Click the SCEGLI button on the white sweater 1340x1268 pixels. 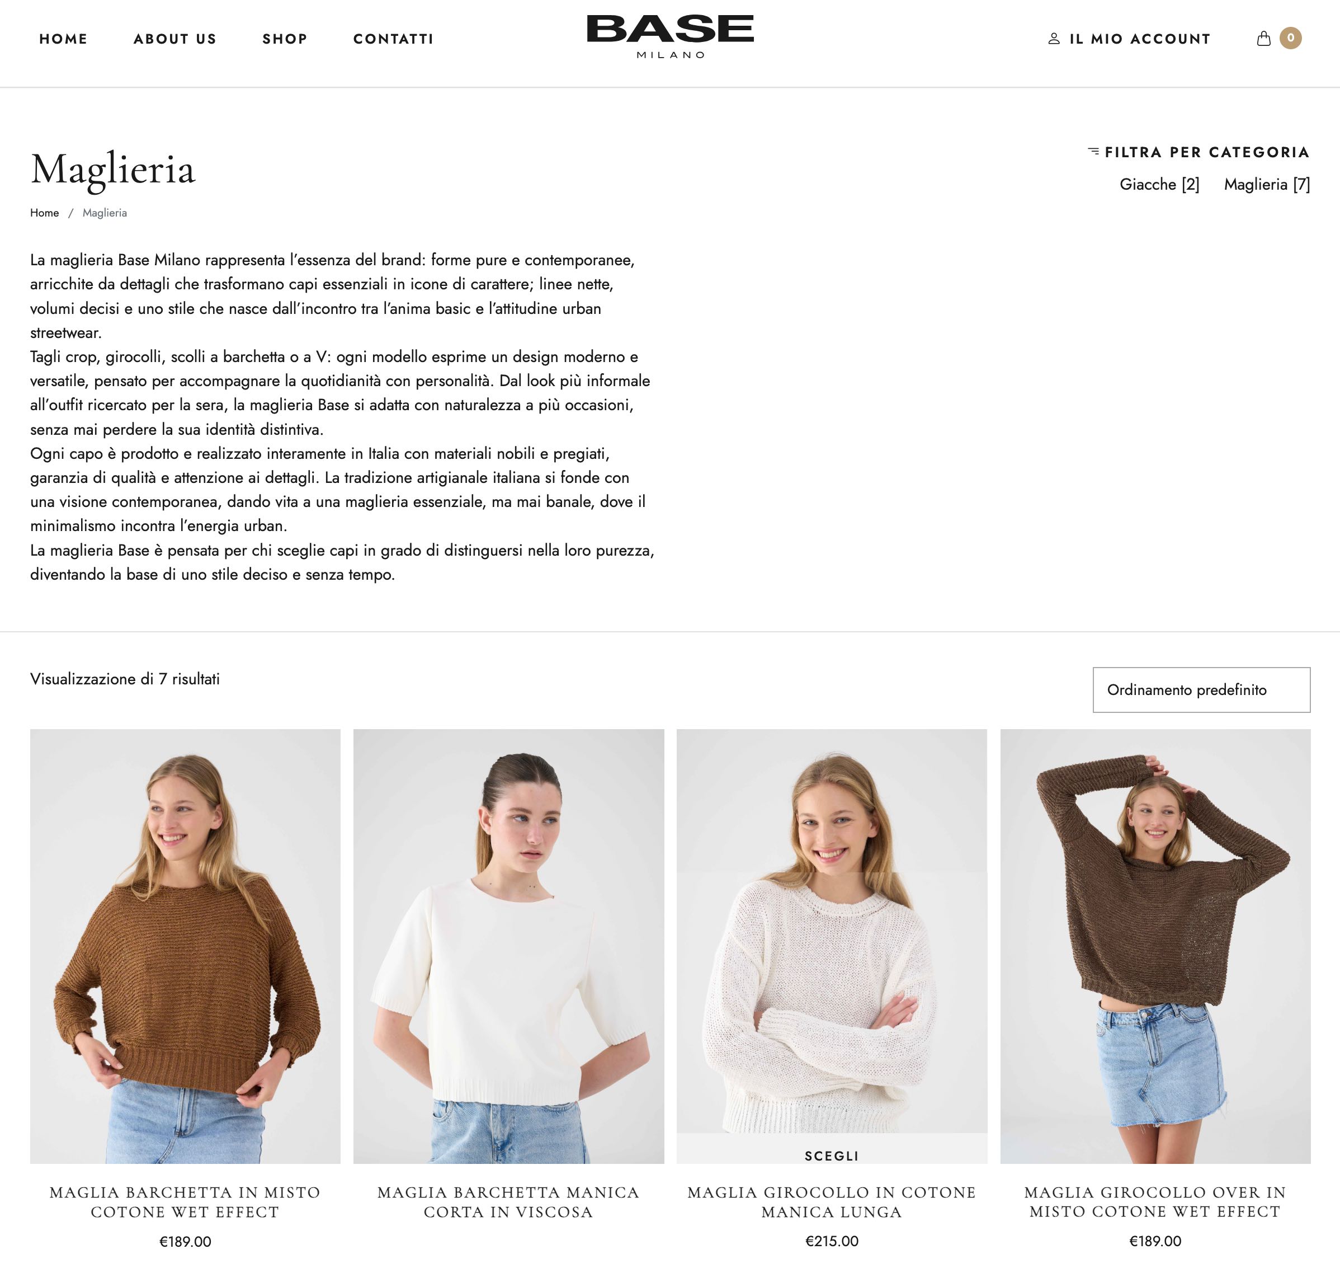(832, 1155)
